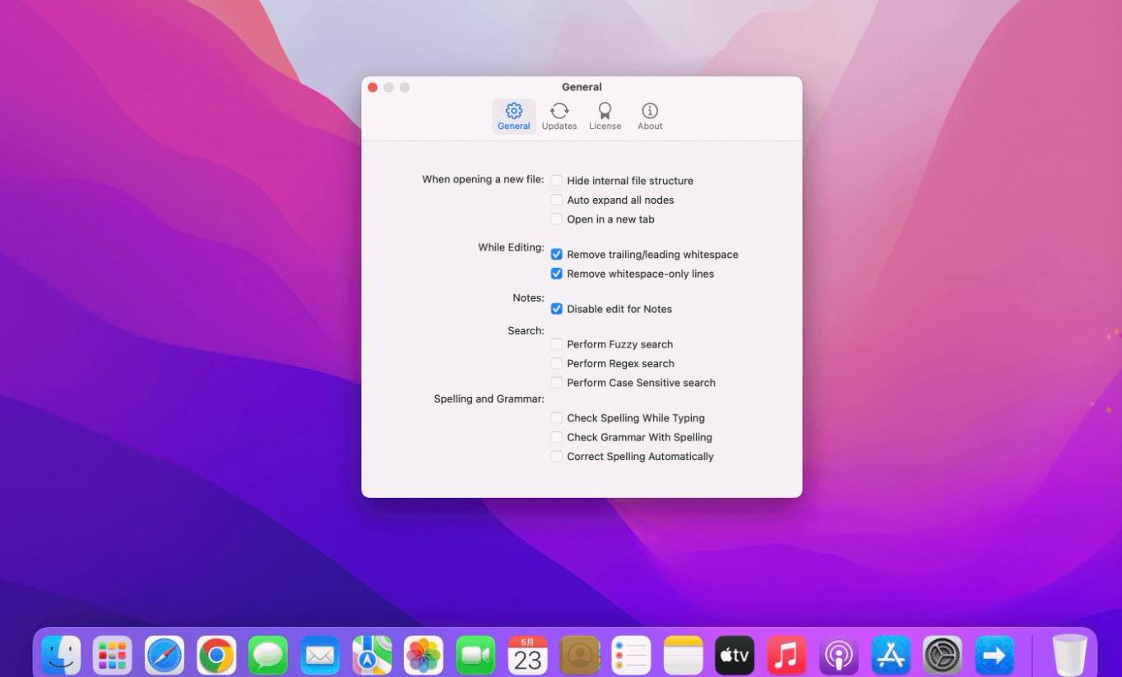This screenshot has width=1122, height=677.
Task: Launch Safari from the Dock
Action: pos(165,655)
